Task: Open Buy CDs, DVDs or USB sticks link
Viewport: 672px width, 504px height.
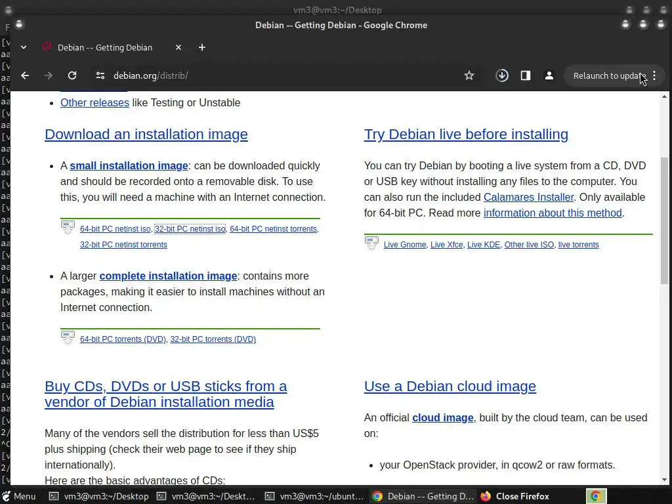Action: [x=165, y=394]
